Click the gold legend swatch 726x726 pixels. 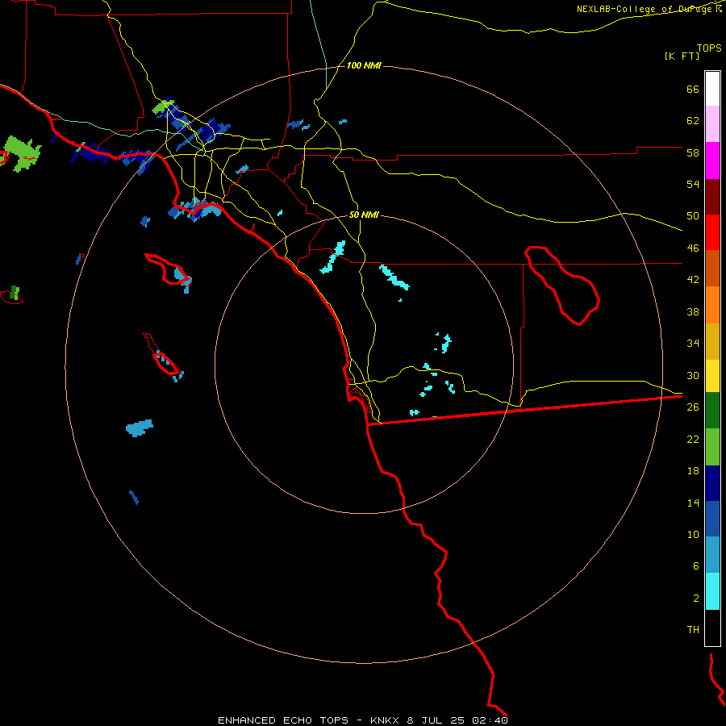[712, 341]
